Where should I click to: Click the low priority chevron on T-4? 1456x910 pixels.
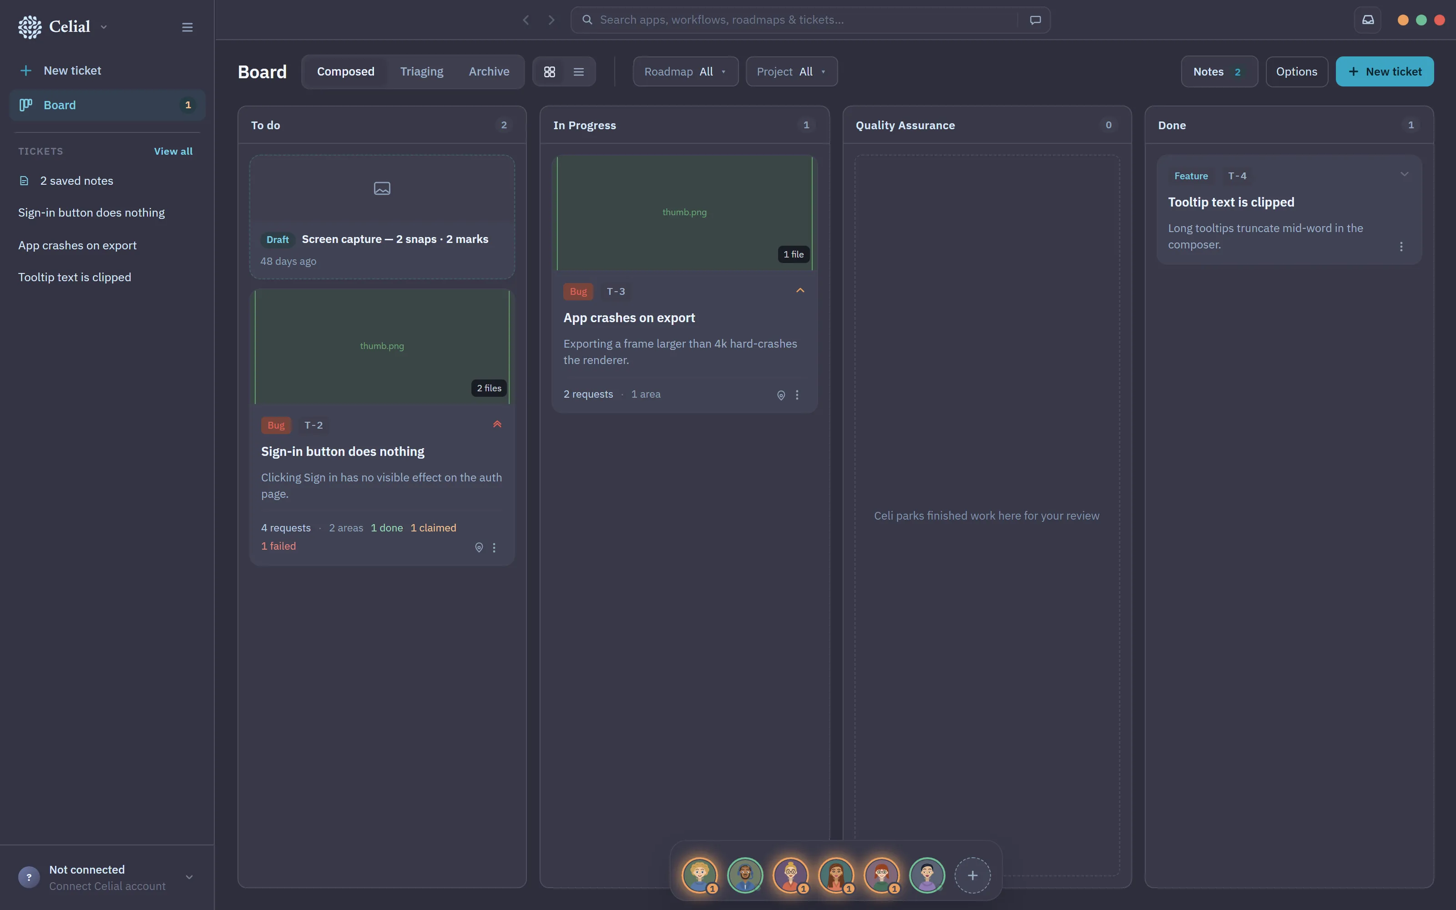1404,175
